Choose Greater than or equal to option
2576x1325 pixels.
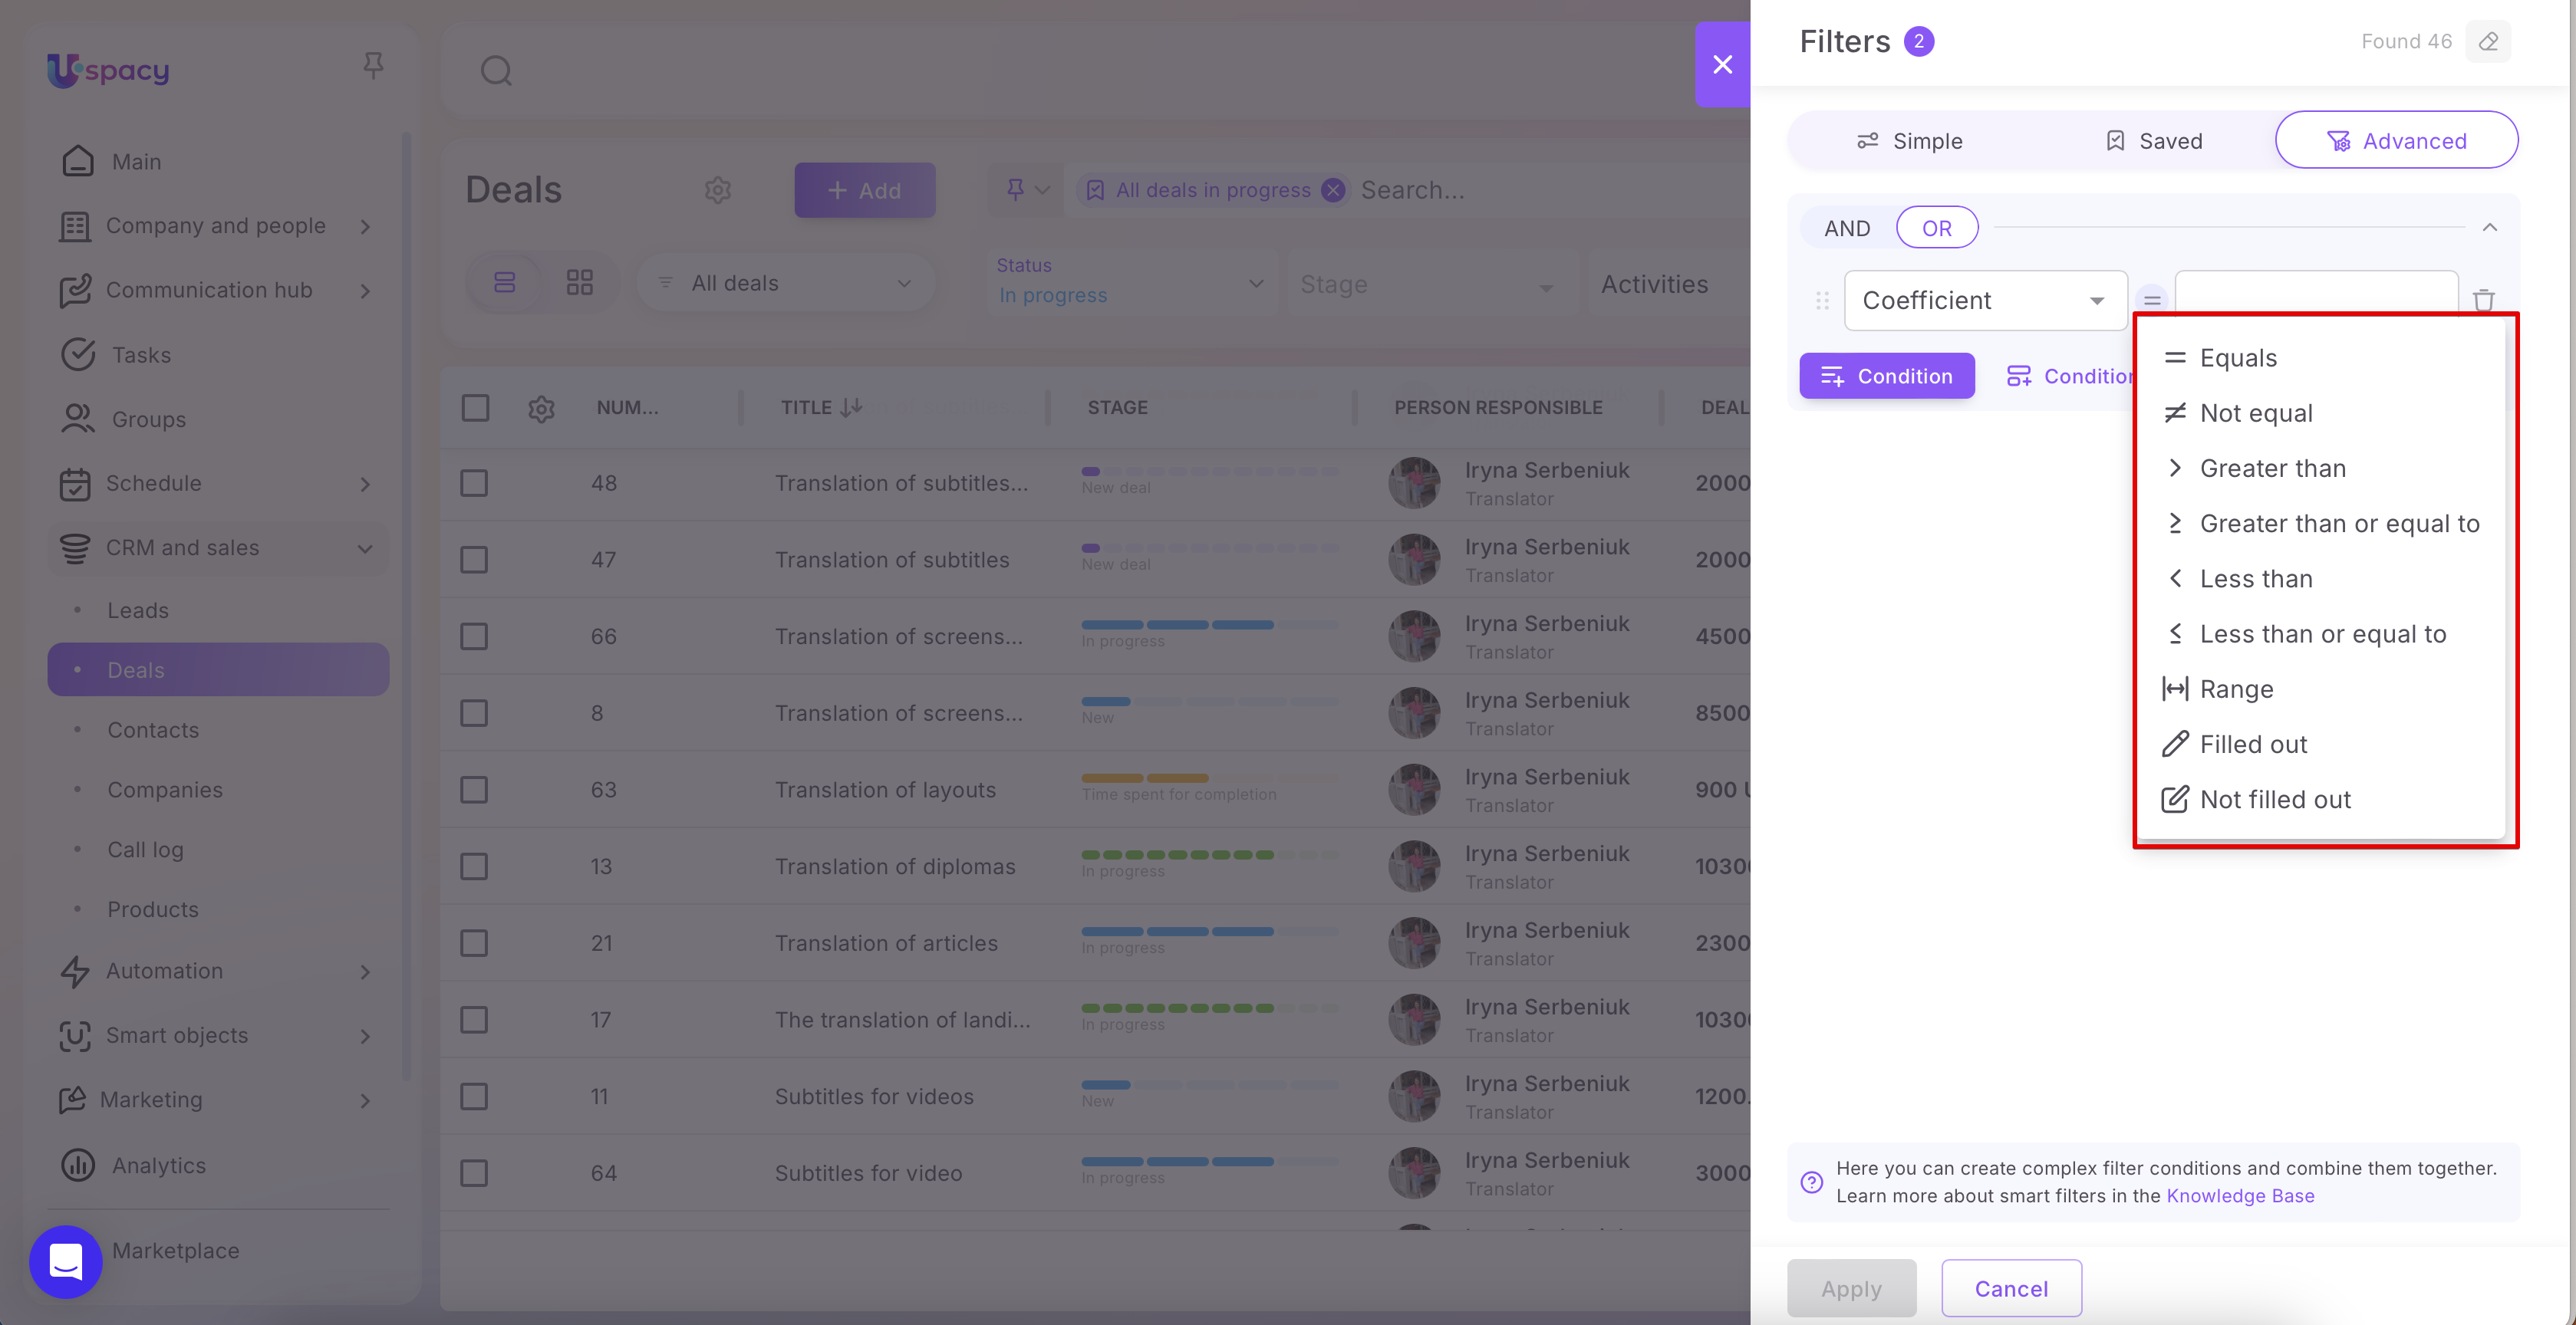2339,524
